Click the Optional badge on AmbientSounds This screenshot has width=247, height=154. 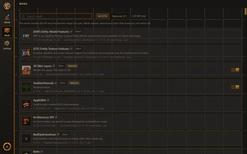(74, 83)
